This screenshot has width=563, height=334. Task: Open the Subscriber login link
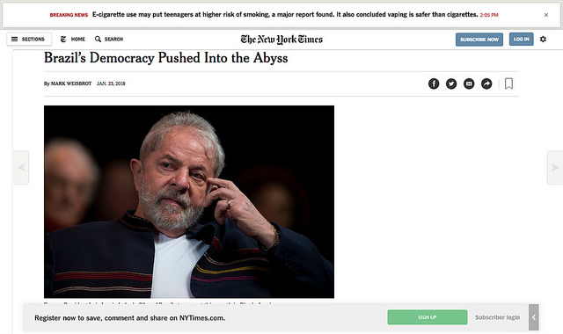pyautogui.click(x=497, y=317)
